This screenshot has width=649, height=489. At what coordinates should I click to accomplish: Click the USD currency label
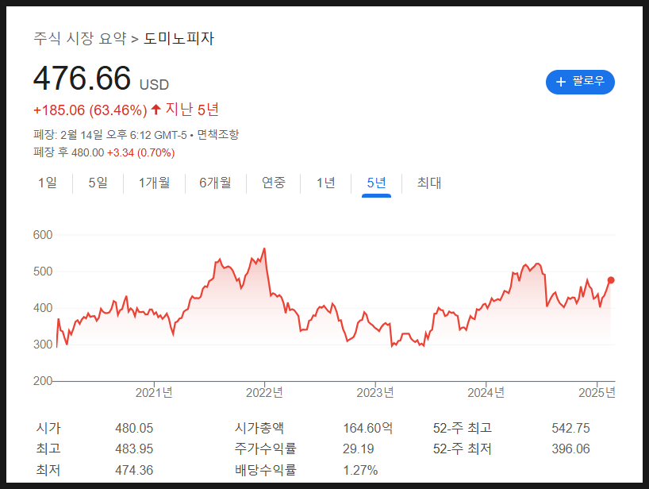coord(154,85)
